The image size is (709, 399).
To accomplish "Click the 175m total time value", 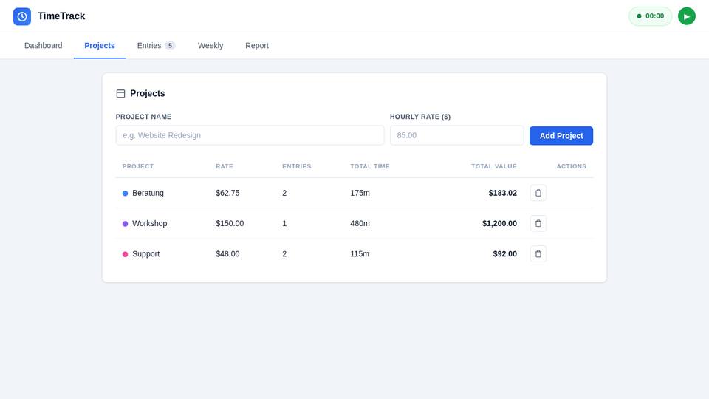I will click(x=360, y=193).
